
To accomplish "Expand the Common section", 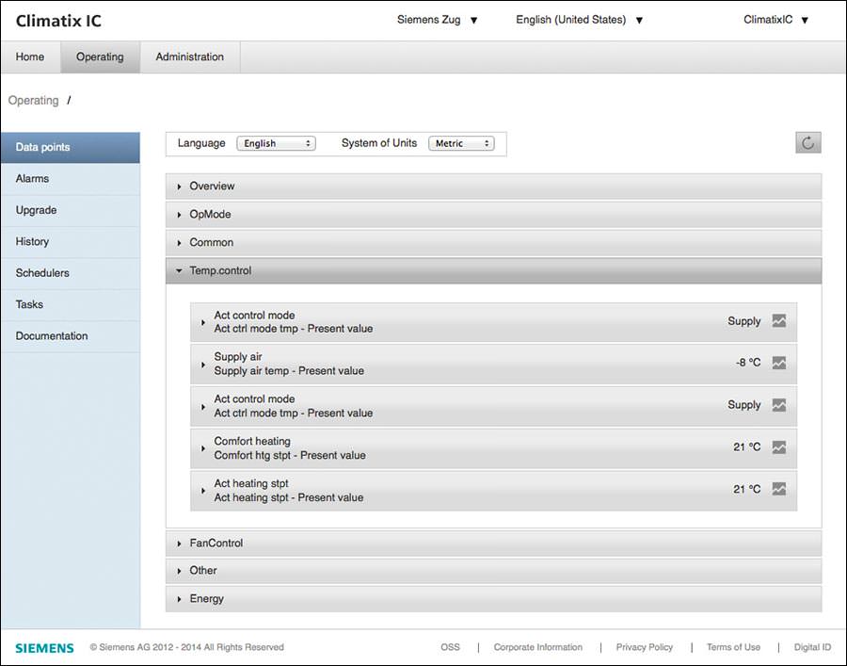I will click(x=494, y=242).
